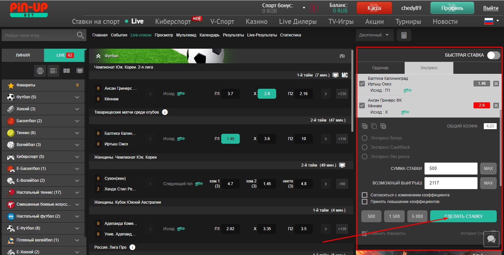Click the red Касса button
The width and height of the screenshot is (504, 255).
374,8
